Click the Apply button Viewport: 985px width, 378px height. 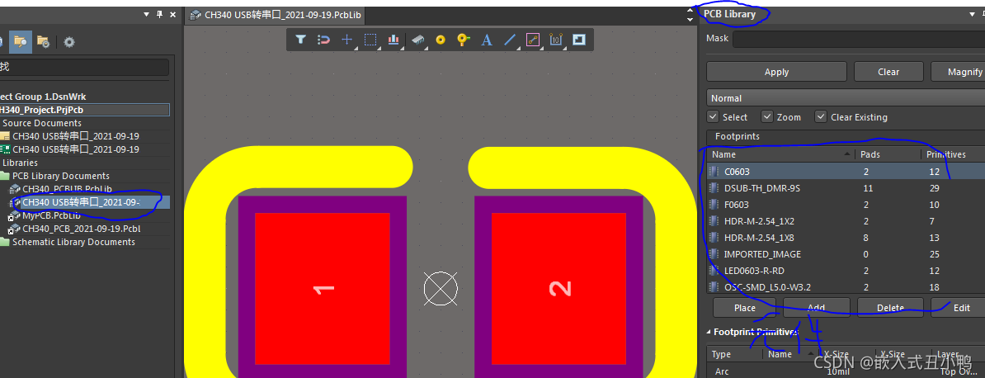point(776,72)
